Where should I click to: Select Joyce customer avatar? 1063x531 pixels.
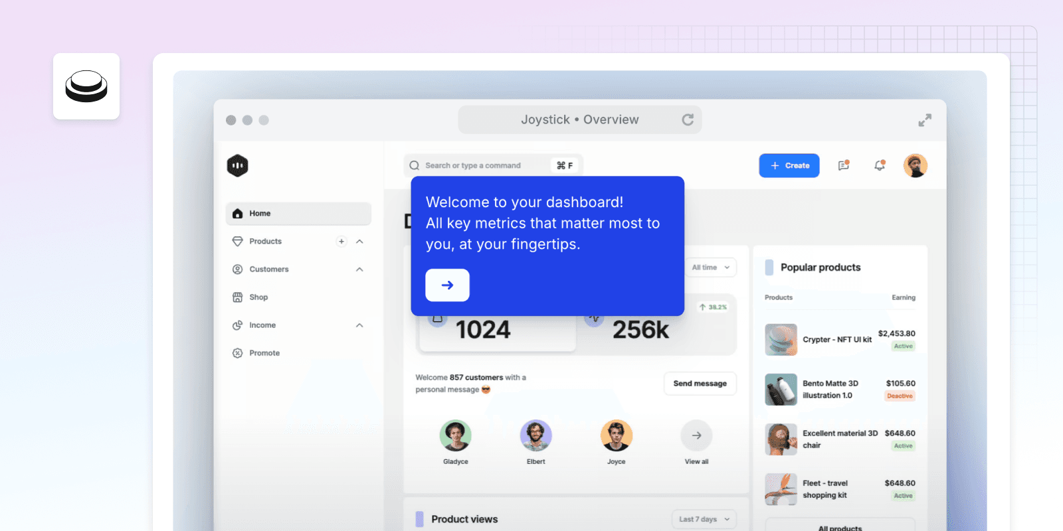[x=616, y=435]
